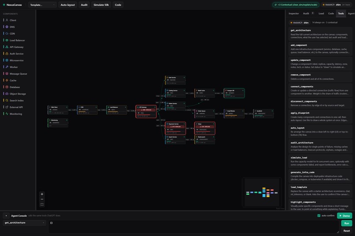Run Simulate 50k from toolbar
Screen dimensions: 355x236
[x=101, y=5]
